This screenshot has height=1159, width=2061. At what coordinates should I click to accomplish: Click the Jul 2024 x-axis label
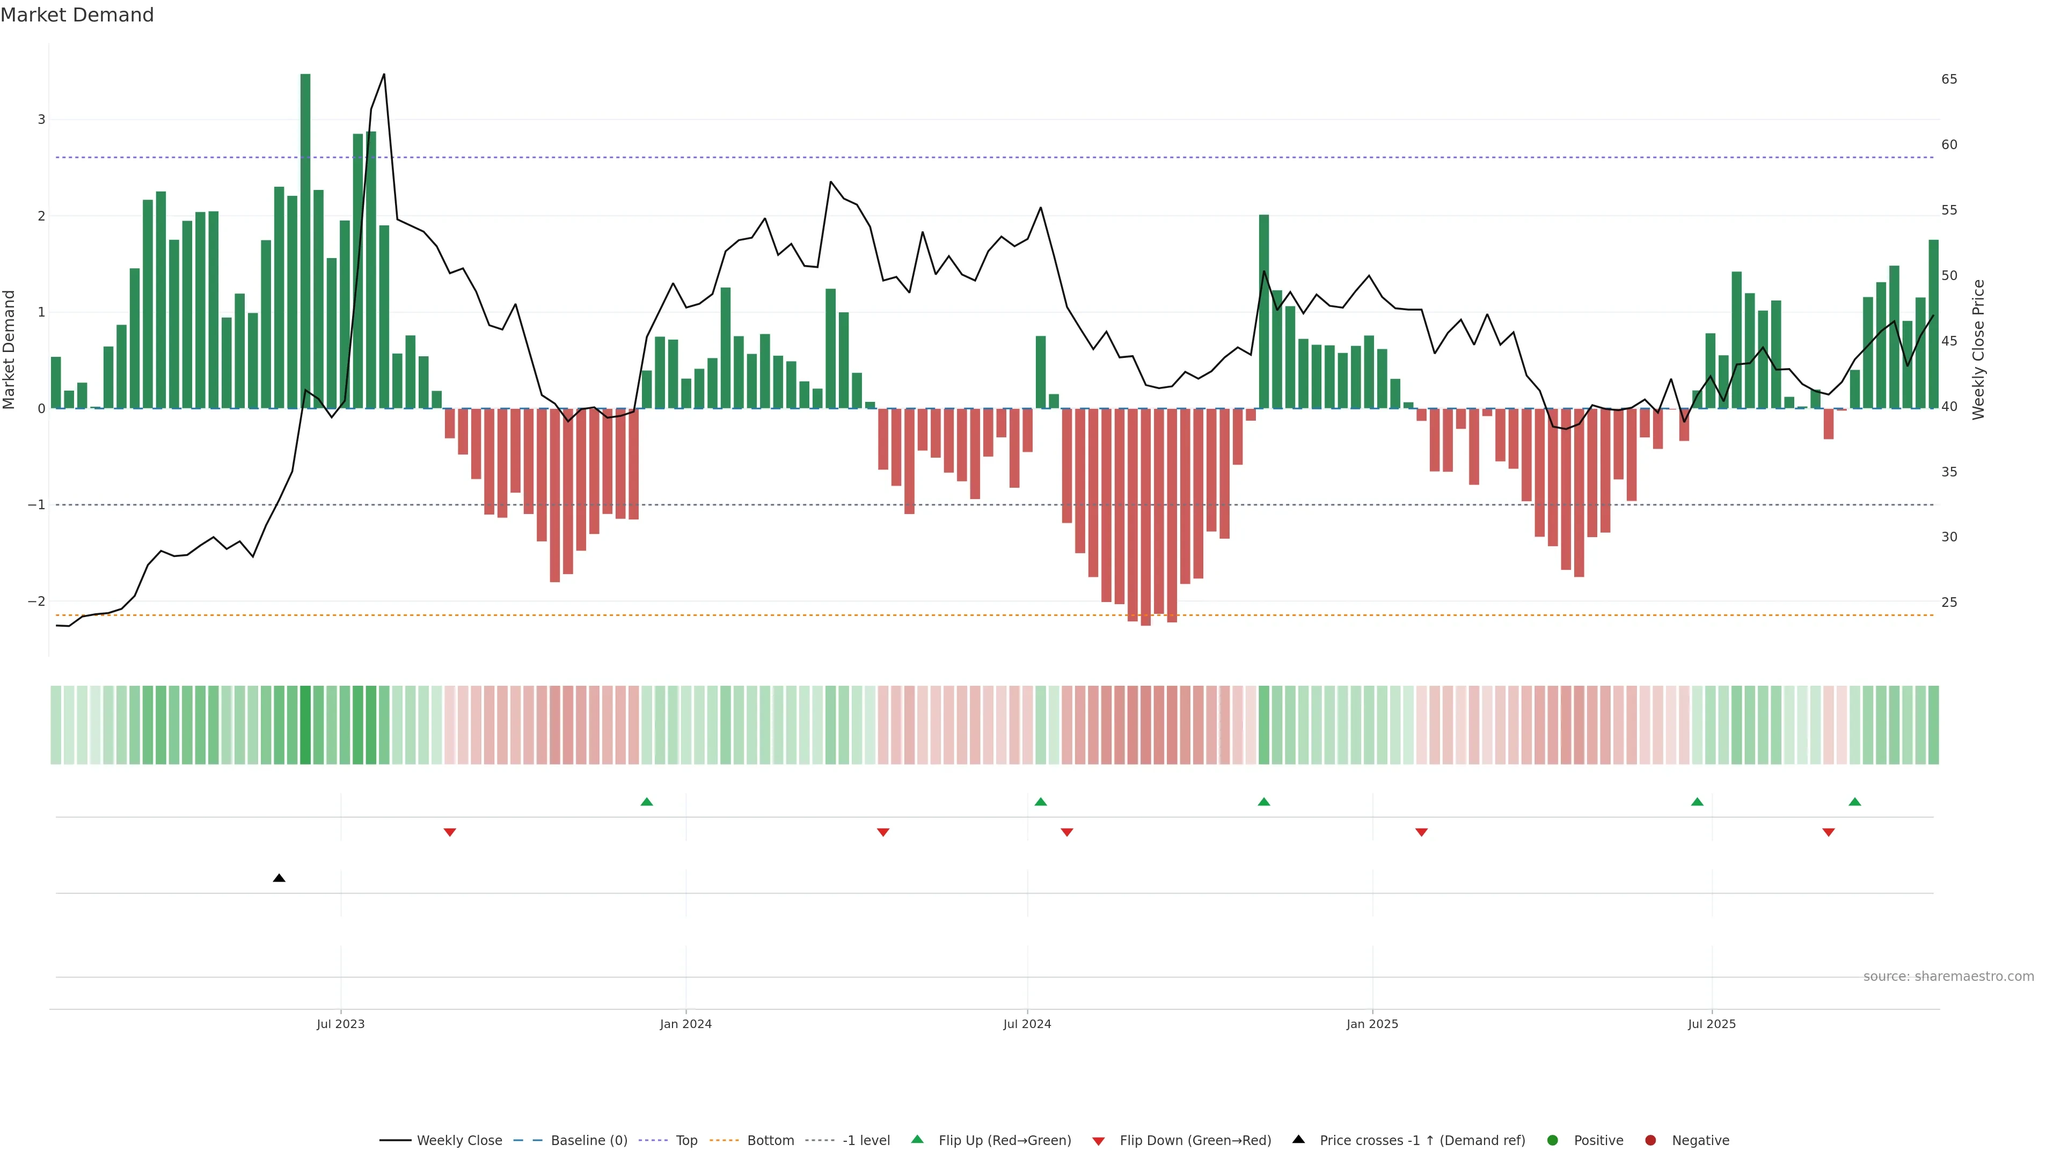point(1027,1024)
